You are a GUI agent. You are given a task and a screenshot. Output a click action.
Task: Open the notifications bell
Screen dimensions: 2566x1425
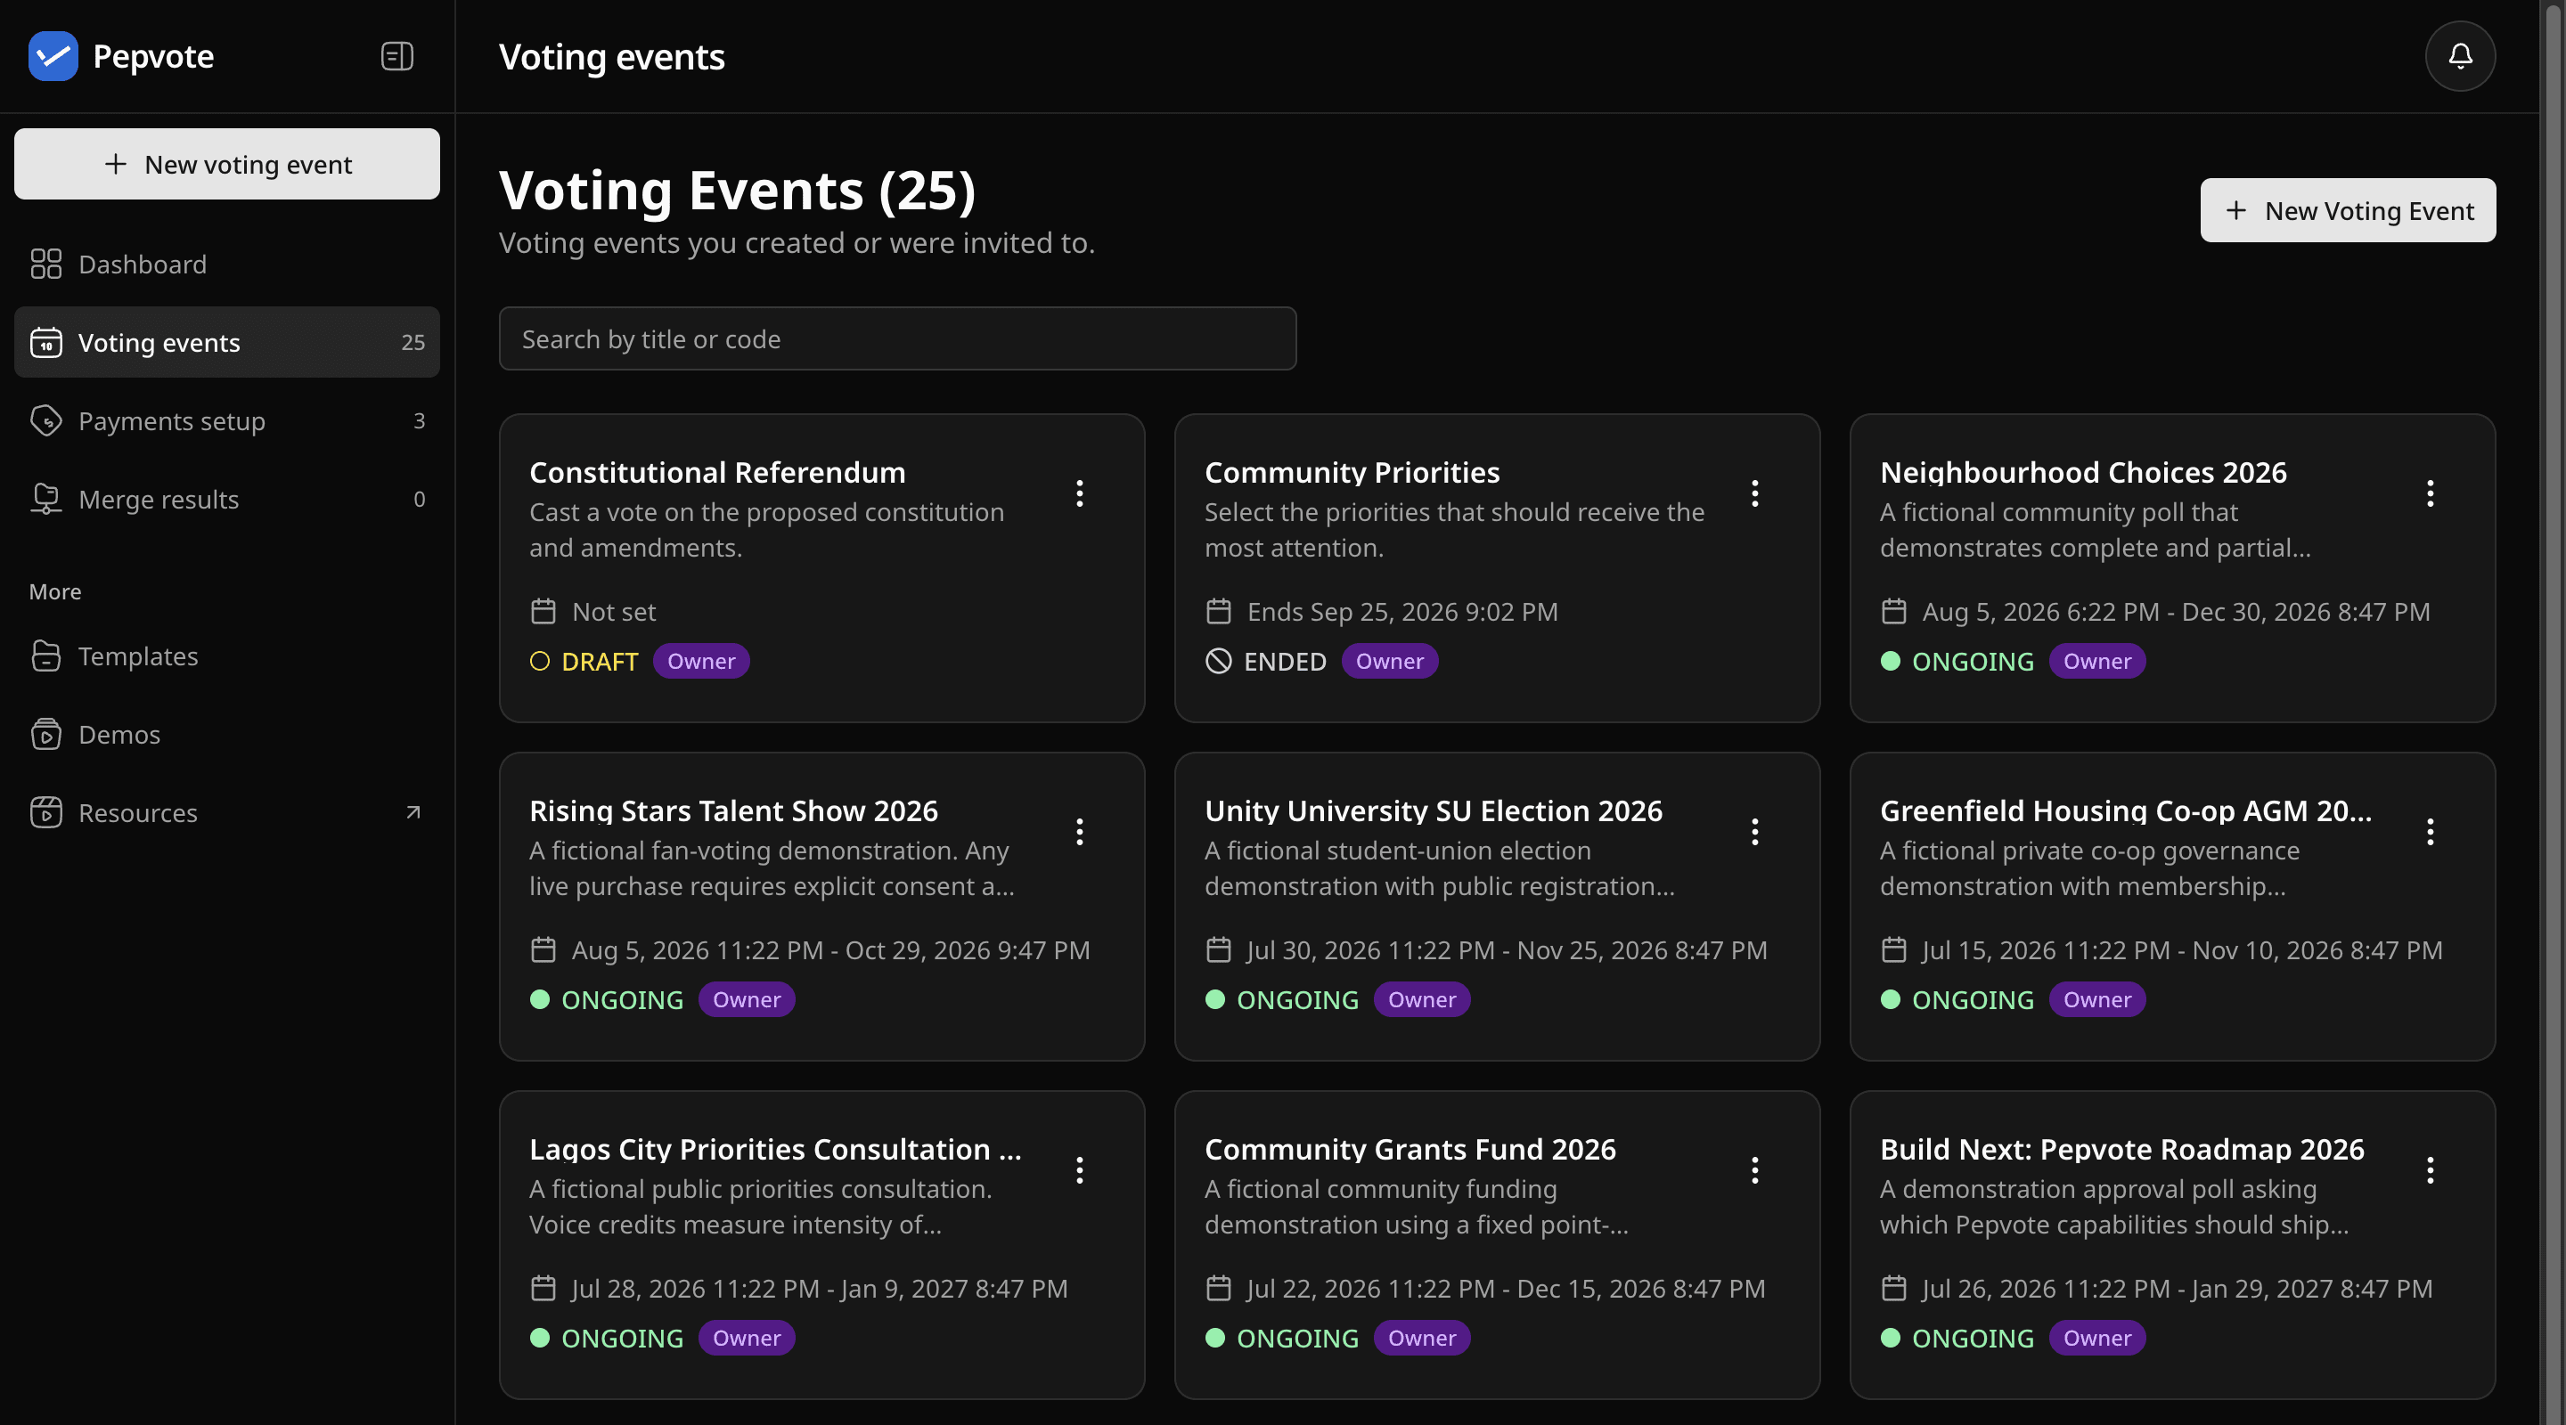2459,56
